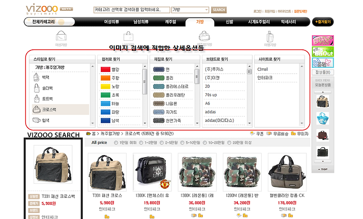Select the 5~10만원 price radio button
The height and width of the screenshot is (219, 363).
tap(183, 142)
